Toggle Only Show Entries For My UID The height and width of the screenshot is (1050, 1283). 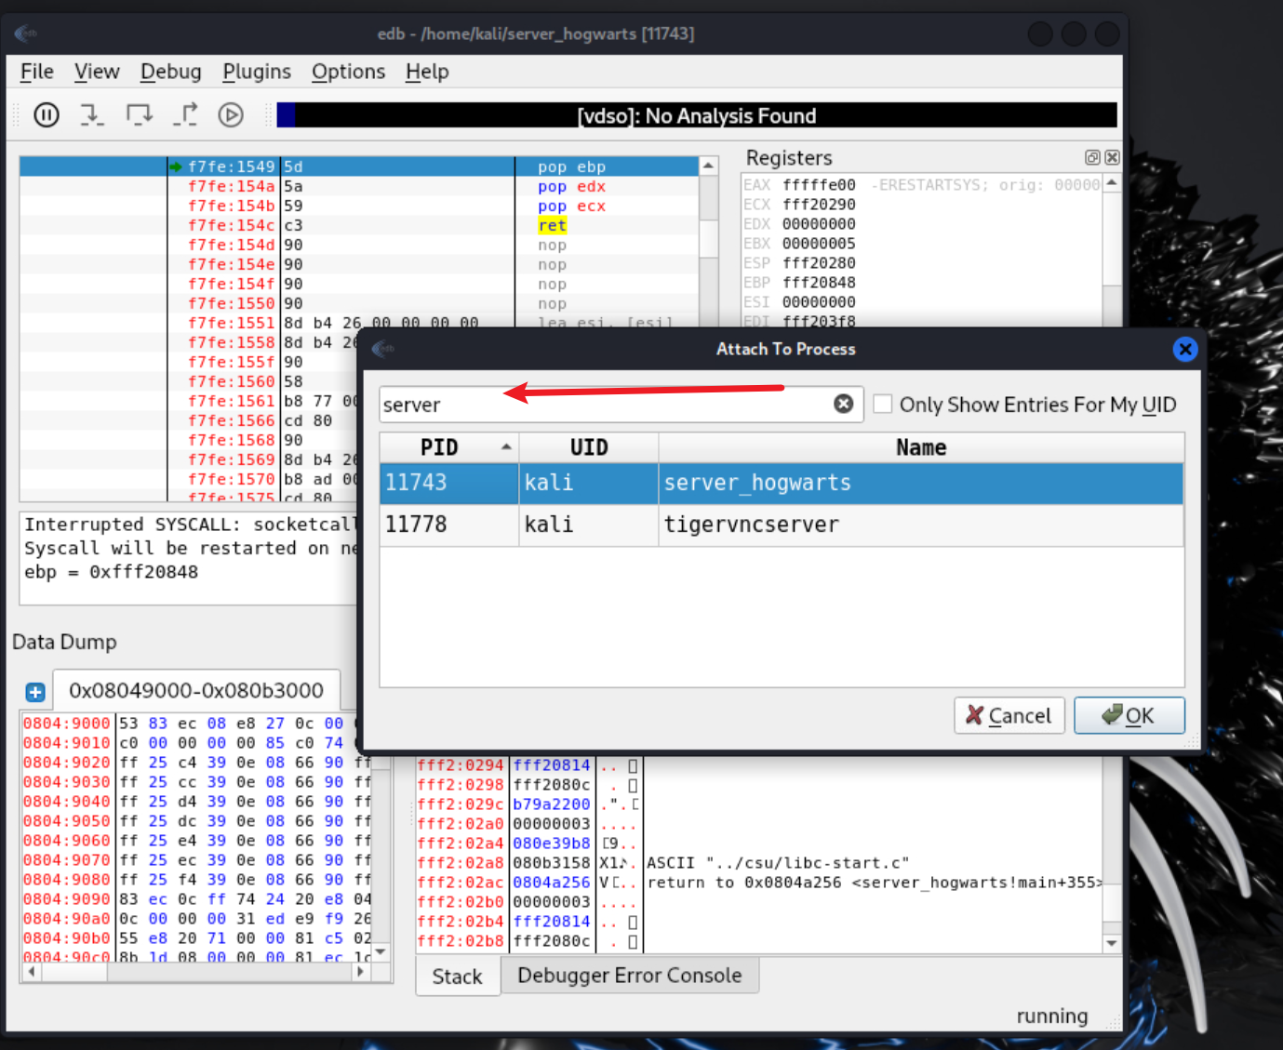[883, 404]
